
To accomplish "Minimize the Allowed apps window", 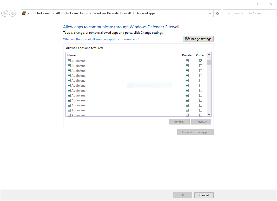I will click(247, 4).
